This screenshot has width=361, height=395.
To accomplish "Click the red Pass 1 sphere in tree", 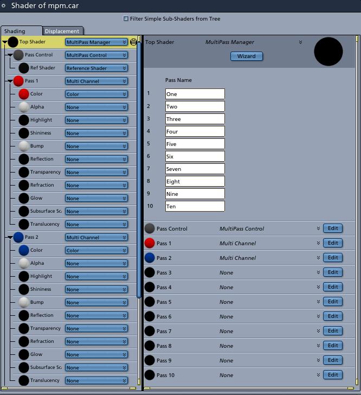I will click(x=18, y=81).
